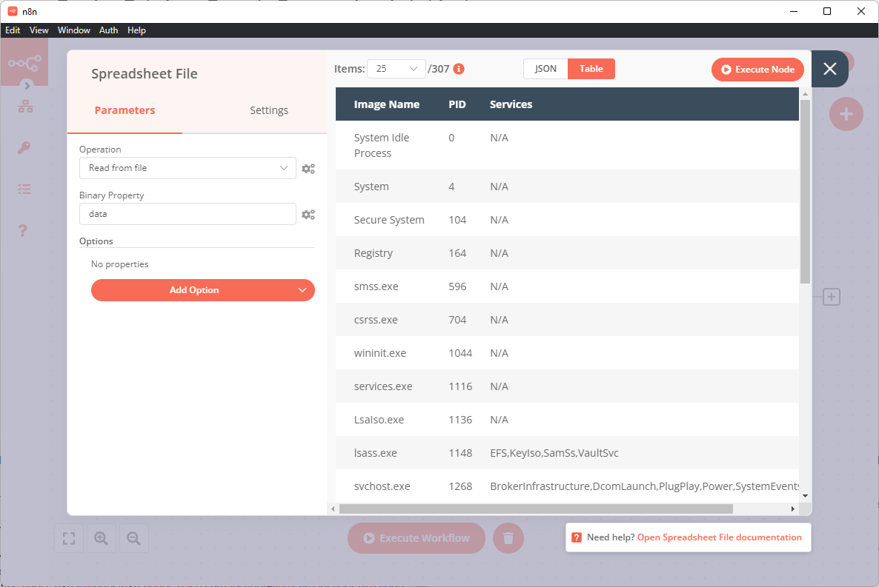Viewport: 879px width, 587px height.
Task: Switch to the Settings tab
Action: (x=268, y=110)
